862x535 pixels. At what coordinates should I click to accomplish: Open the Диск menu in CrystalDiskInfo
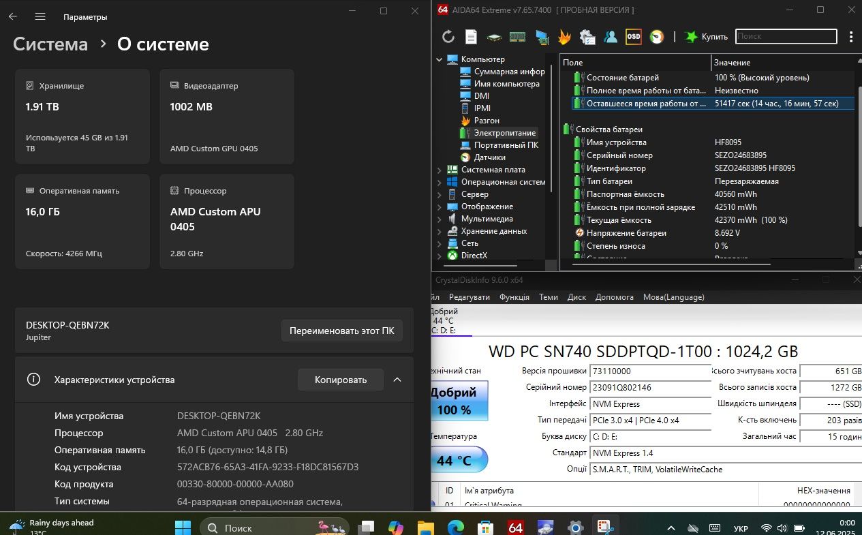(576, 297)
